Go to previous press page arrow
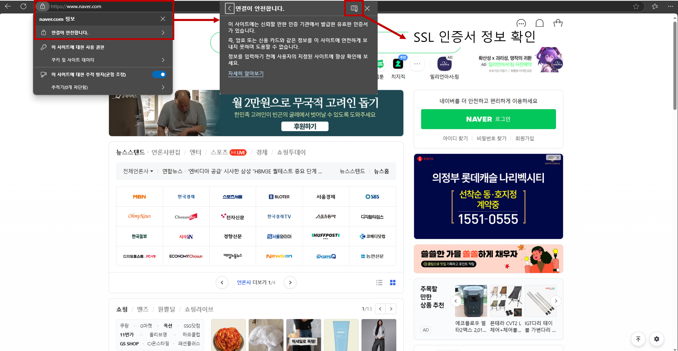 222,282
